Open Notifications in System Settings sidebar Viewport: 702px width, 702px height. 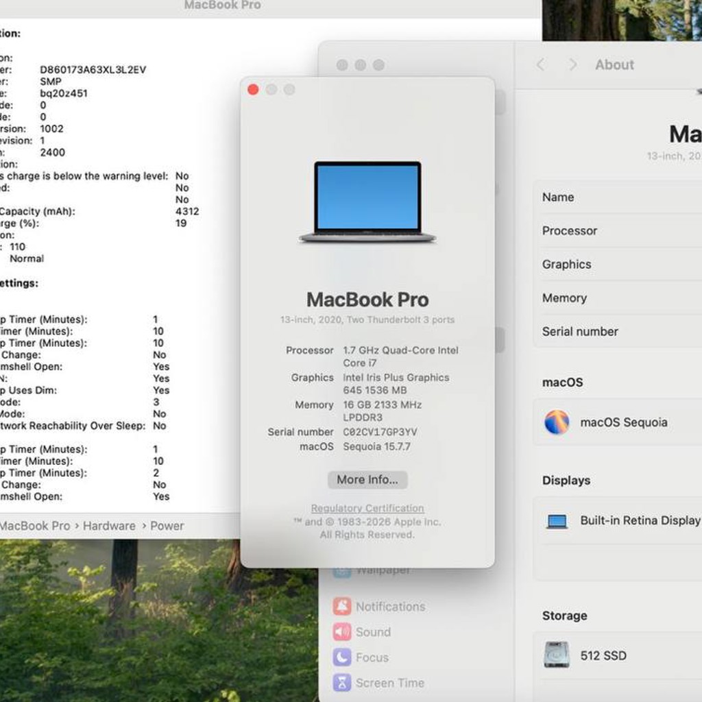pyautogui.click(x=378, y=607)
